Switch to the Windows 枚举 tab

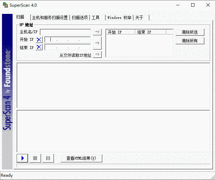(119, 18)
